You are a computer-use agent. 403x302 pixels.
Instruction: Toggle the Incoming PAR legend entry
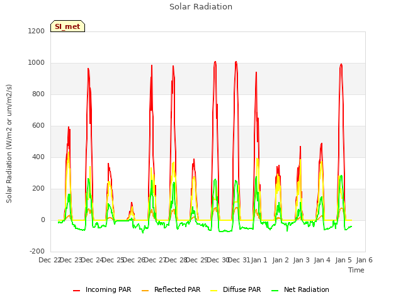102,289
